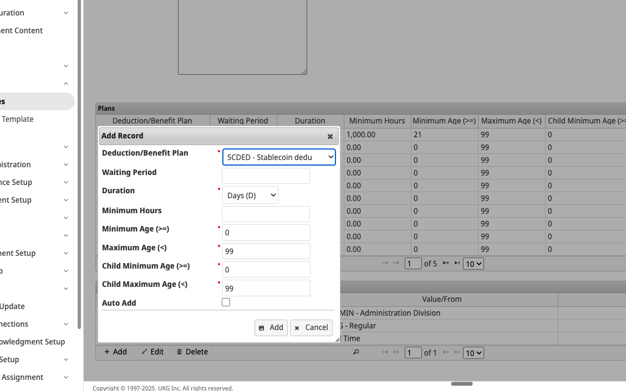Click the pencil Edit icon in grid toolbar
The height and width of the screenshot is (391, 626).
point(144,352)
